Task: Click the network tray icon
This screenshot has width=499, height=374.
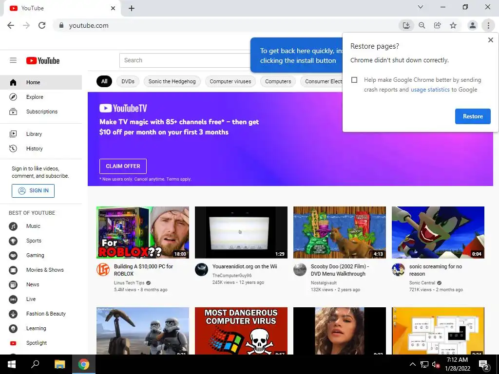Action: click(x=424, y=364)
